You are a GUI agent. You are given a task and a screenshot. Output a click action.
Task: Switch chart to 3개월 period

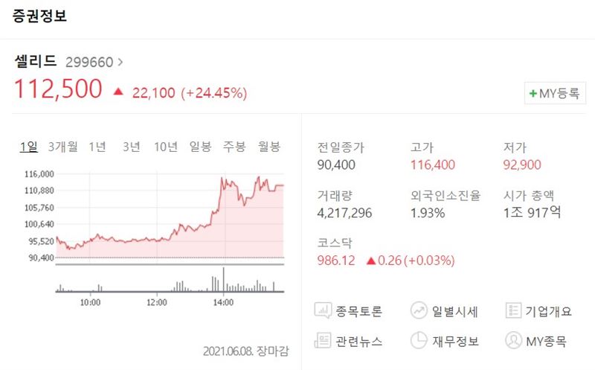tap(62, 147)
